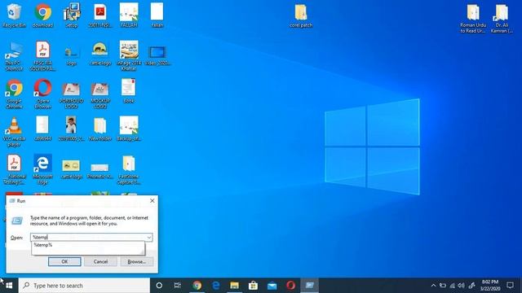Open Opera from the taskbar
The height and width of the screenshot is (293, 522).
[290, 286]
